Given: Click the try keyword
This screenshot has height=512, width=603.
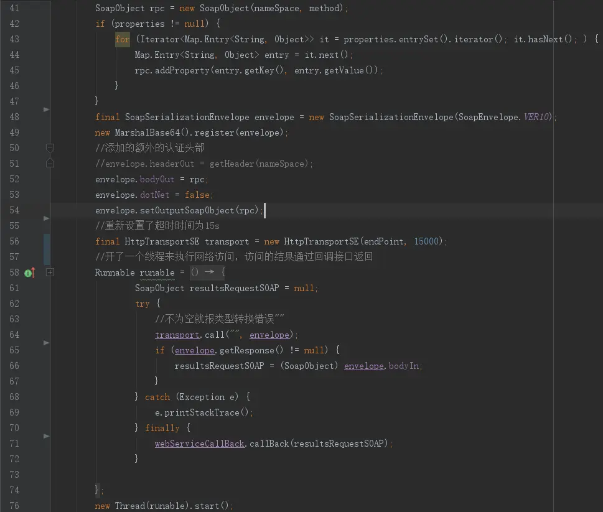Looking at the screenshot, I should point(143,304).
